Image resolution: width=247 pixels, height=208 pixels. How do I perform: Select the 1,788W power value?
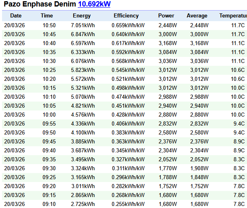click(168, 178)
